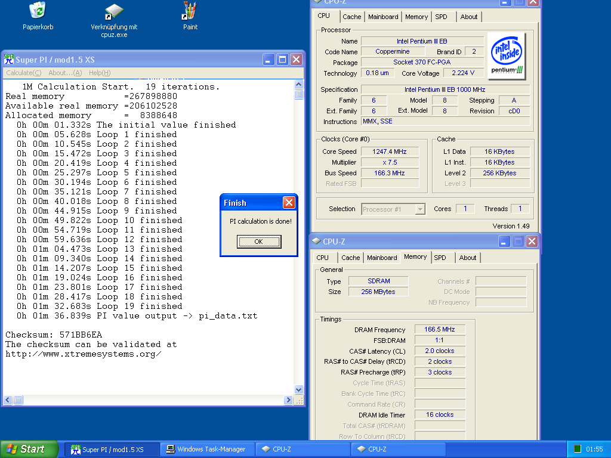Viewport: 611px width, 458px height.
Task: Click the memory Size 256 MBytes field
Action: tap(378, 292)
